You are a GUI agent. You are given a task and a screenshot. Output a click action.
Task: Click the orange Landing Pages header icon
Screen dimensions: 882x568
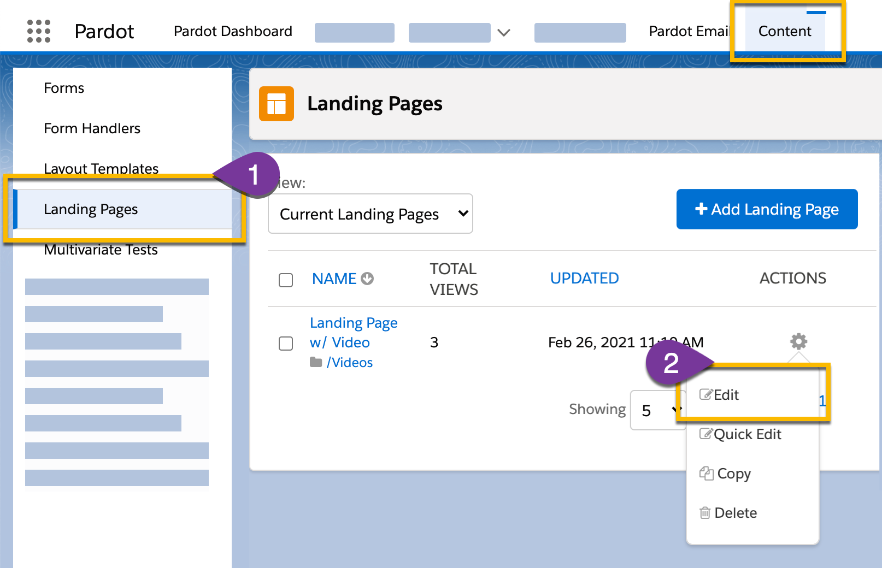click(x=277, y=104)
